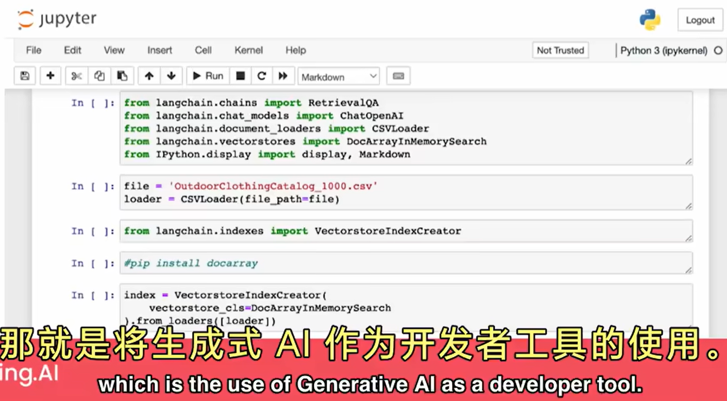727x401 pixels.
Task: Insert a cell below with plus icon
Action: [x=50, y=76]
